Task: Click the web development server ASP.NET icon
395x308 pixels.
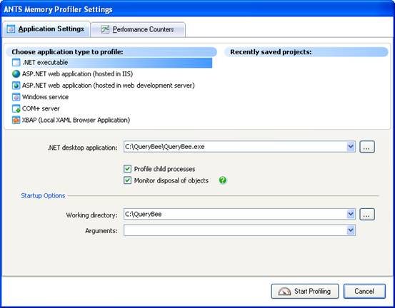Action: point(16,86)
